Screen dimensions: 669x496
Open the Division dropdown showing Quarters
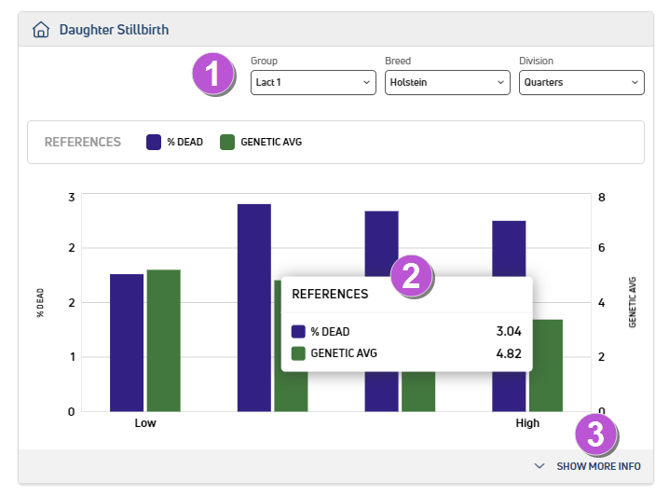581,82
